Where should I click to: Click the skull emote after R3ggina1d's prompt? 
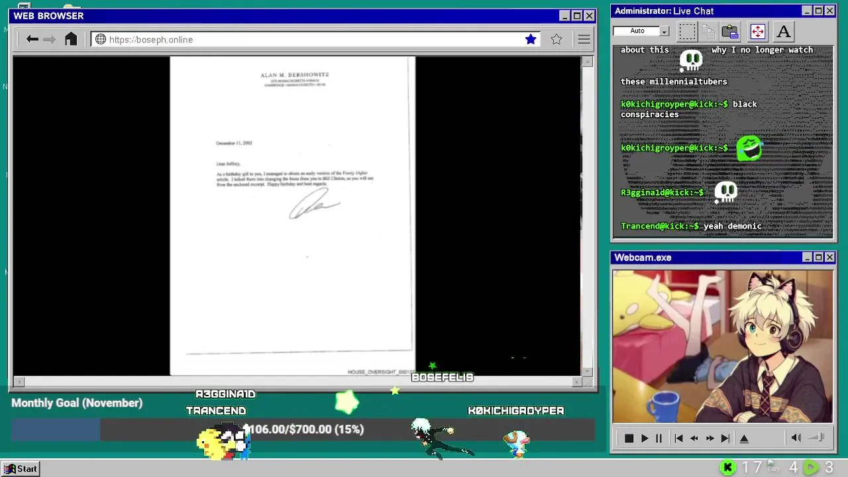(x=725, y=192)
